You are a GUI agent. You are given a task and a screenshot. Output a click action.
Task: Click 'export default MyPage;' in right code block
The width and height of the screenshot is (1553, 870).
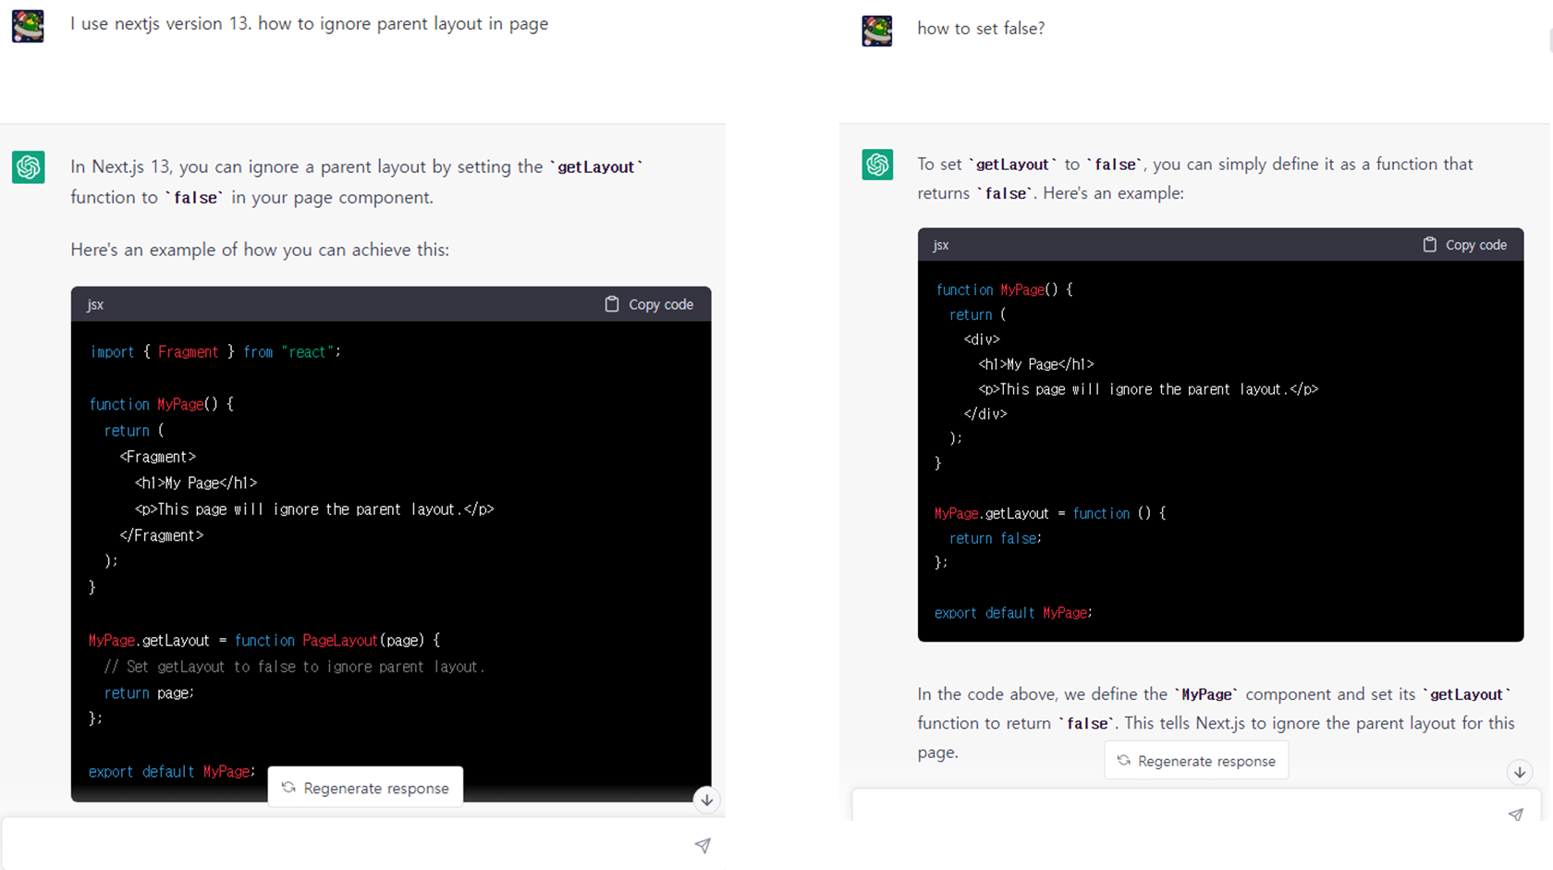(x=1013, y=613)
